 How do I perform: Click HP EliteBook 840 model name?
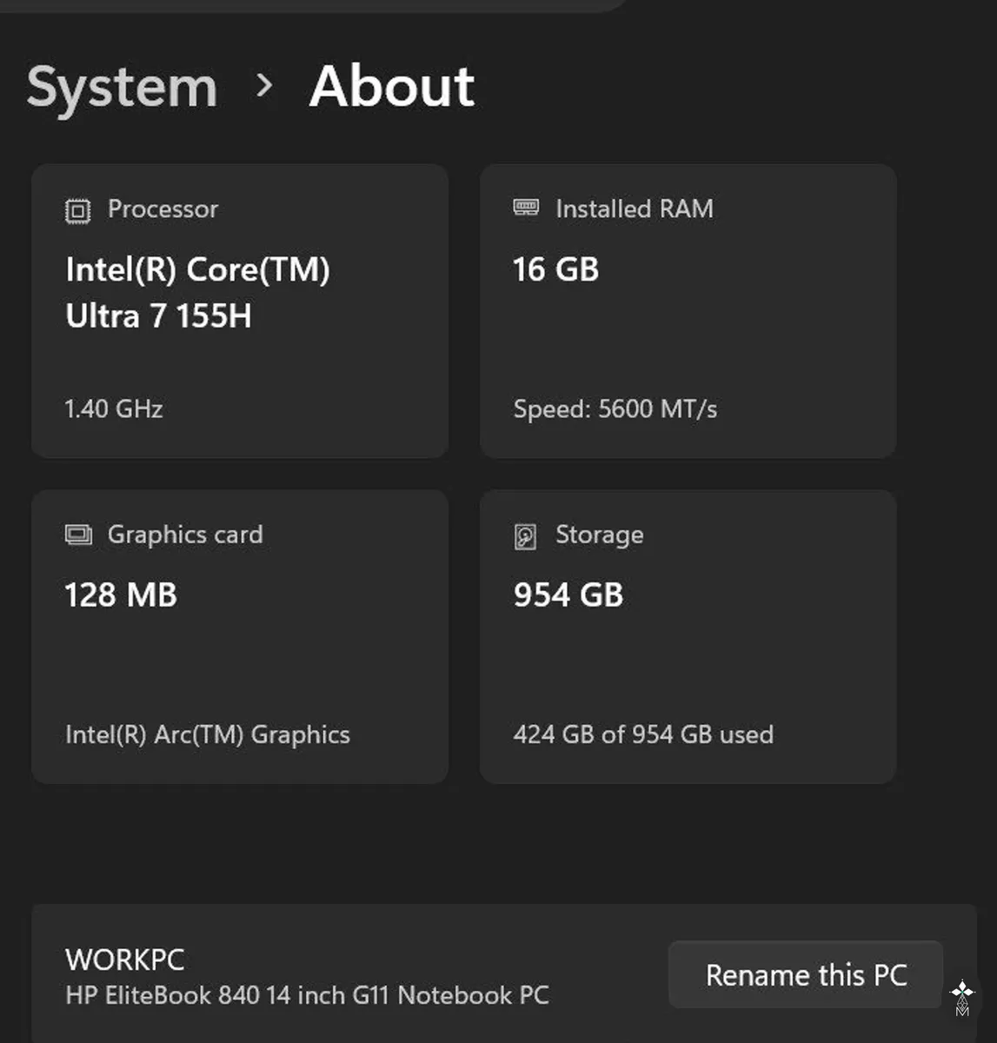pyautogui.click(x=307, y=995)
